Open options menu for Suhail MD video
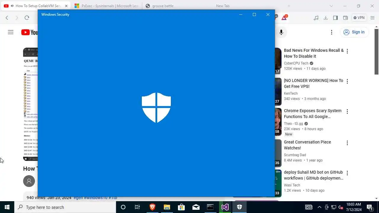 tap(347, 173)
